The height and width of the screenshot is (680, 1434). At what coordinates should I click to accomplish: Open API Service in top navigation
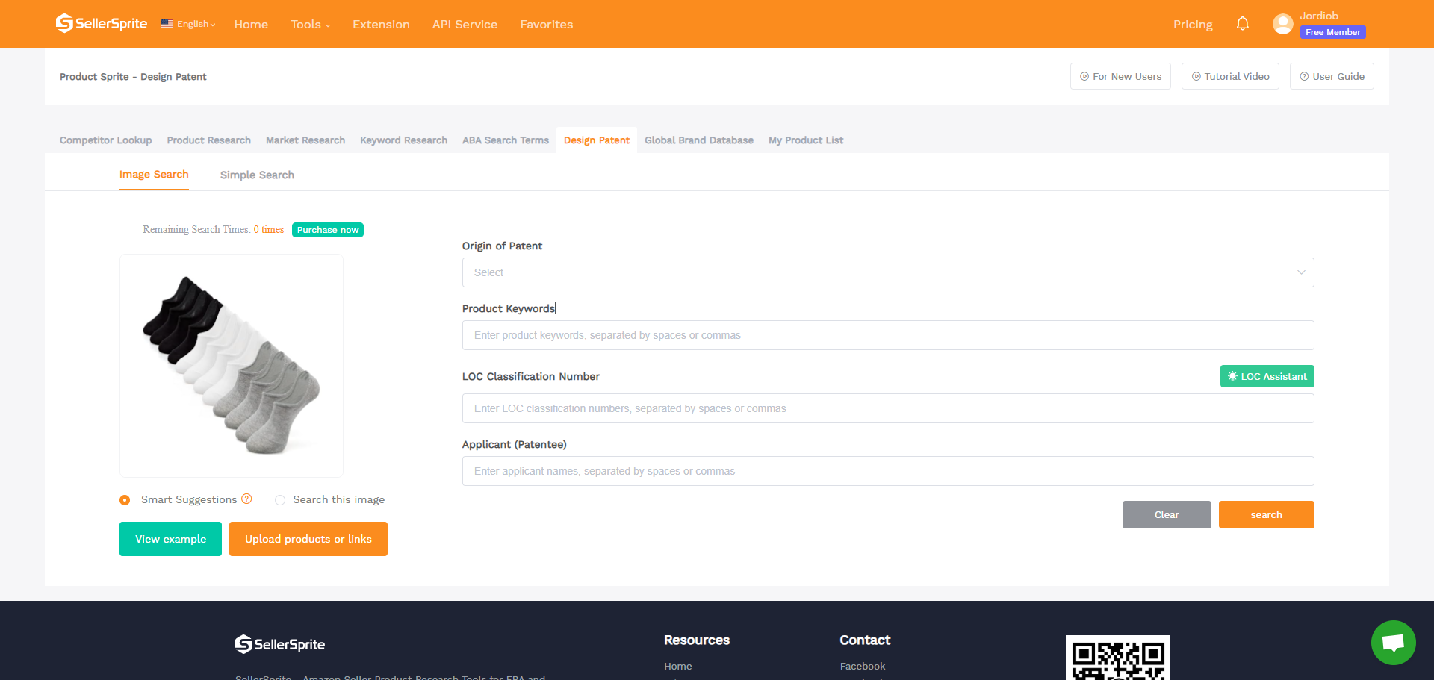[x=465, y=24]
